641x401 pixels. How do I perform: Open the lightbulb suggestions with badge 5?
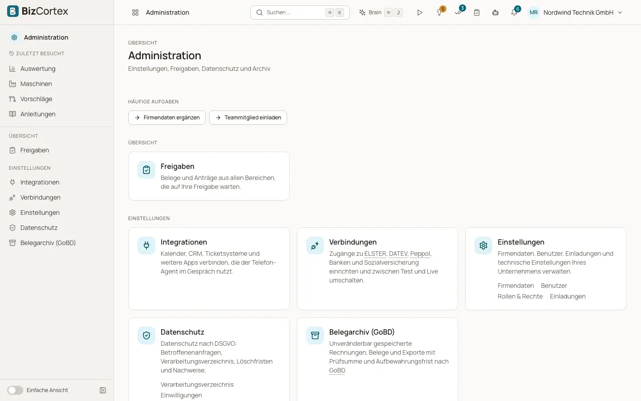click(440, 12)
